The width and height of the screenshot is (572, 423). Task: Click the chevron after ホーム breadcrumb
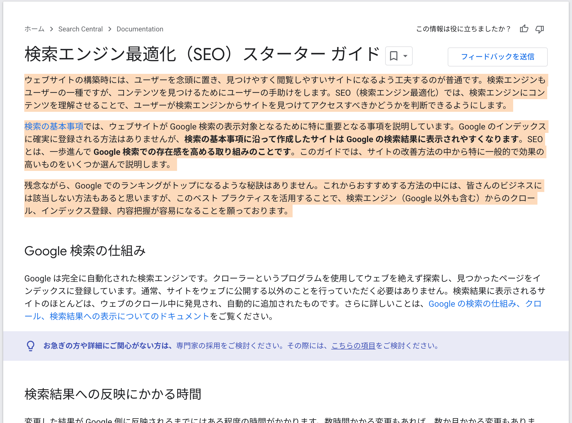(52, 29)
